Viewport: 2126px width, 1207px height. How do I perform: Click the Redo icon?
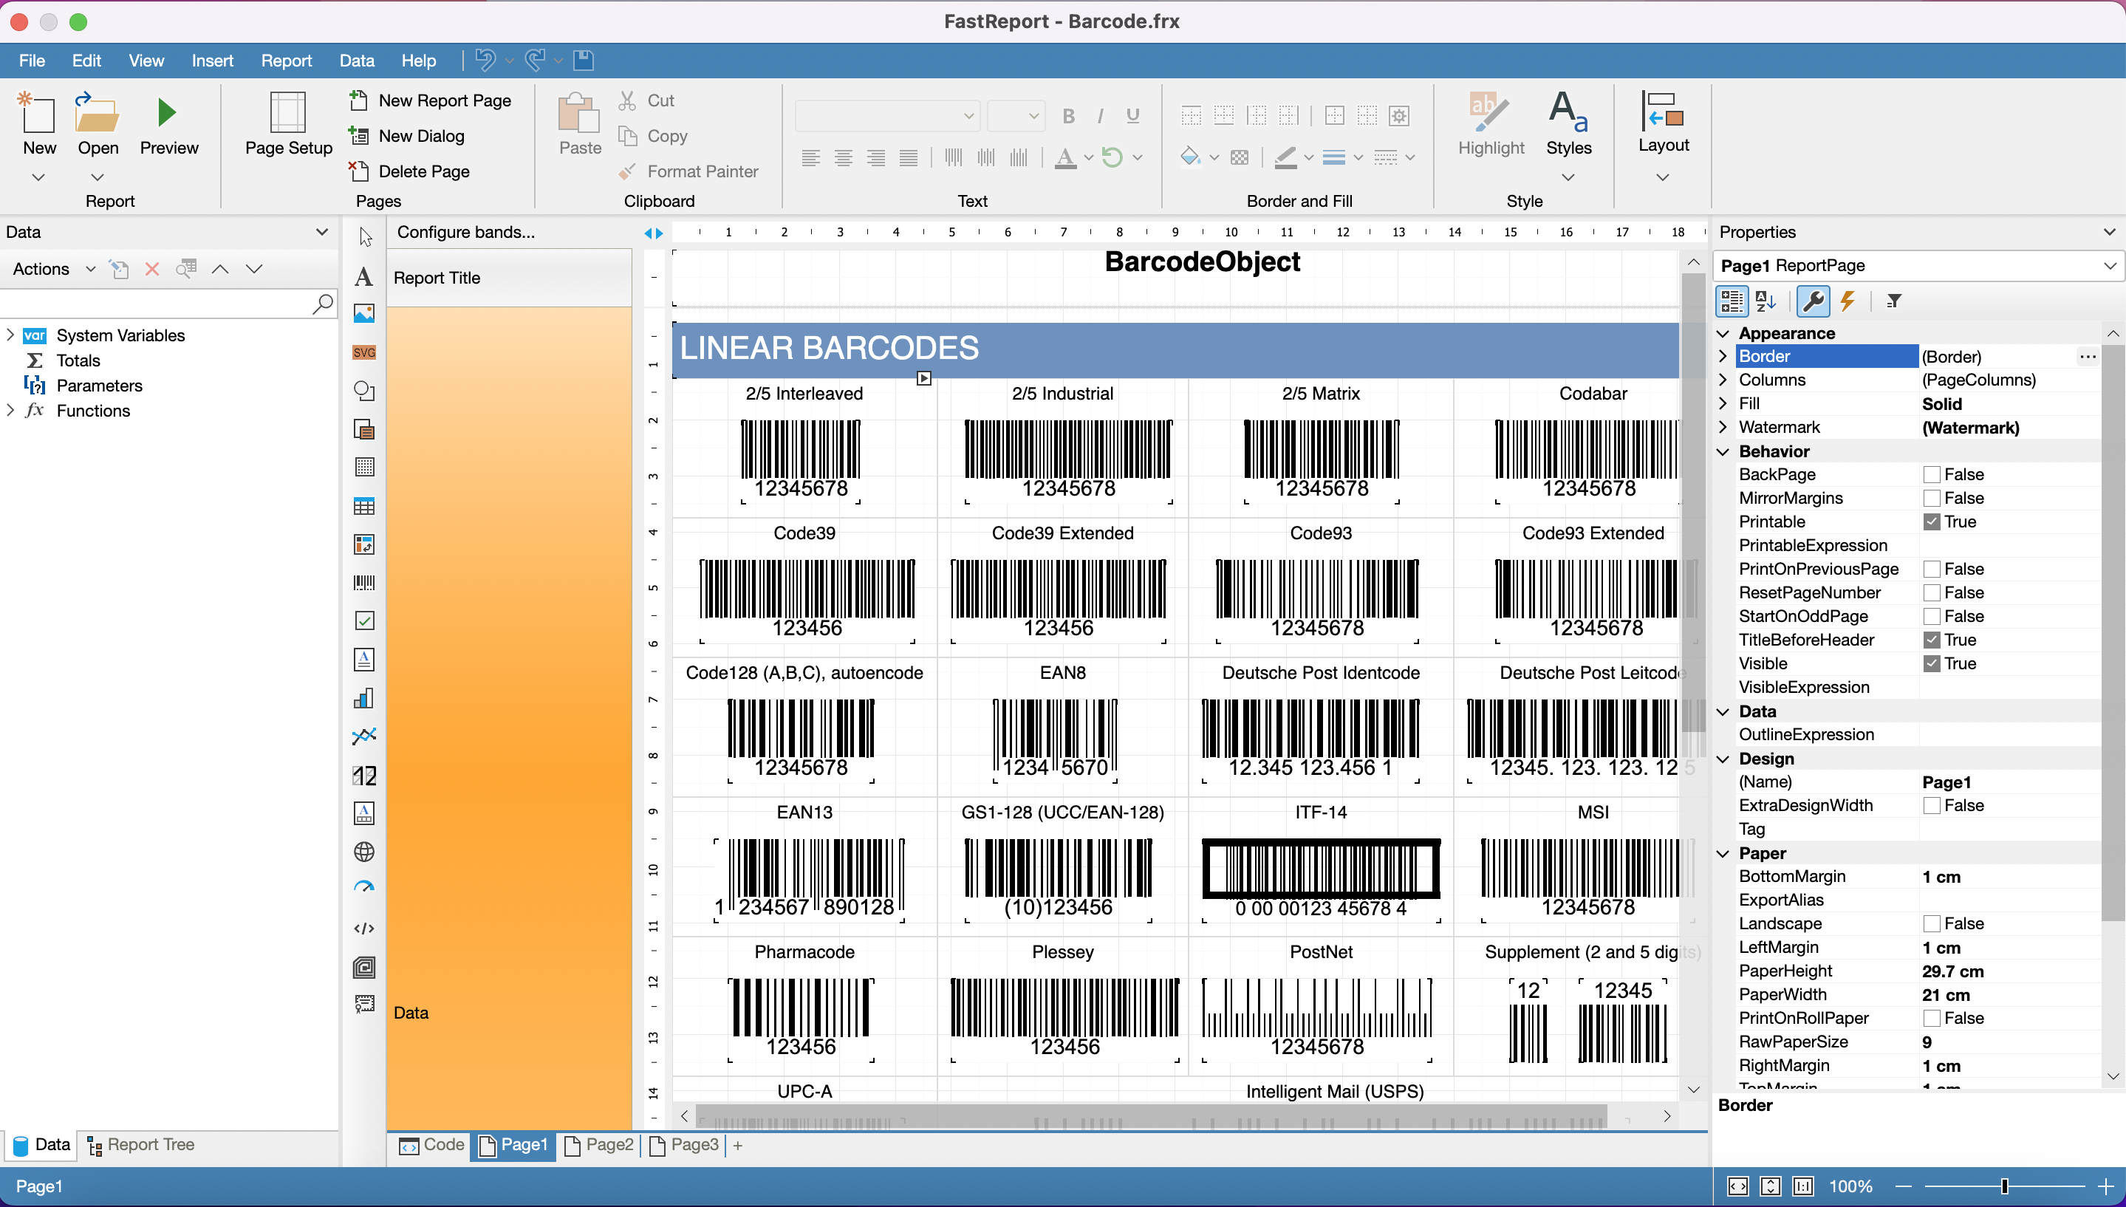tap(536, 60)
